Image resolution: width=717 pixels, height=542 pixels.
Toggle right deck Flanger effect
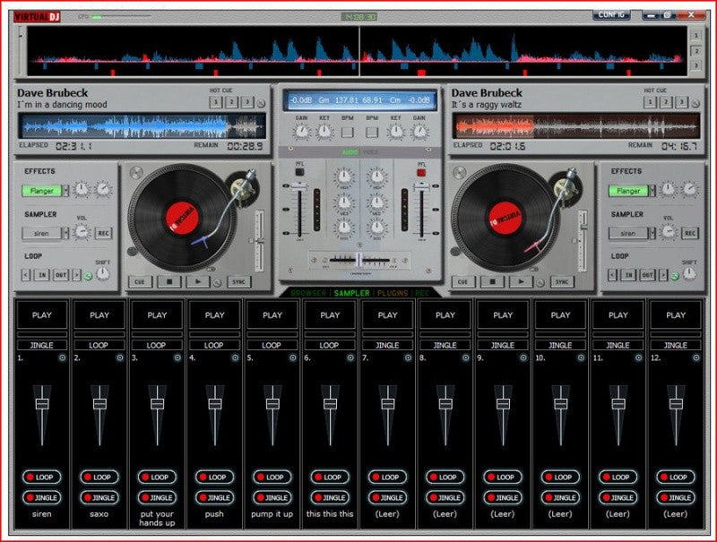tap(628, 191)
